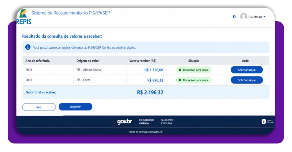This screenshot has height=152, width=292.
Task: Click the Origem do valor column header
Action: click(x=88, y=61)
